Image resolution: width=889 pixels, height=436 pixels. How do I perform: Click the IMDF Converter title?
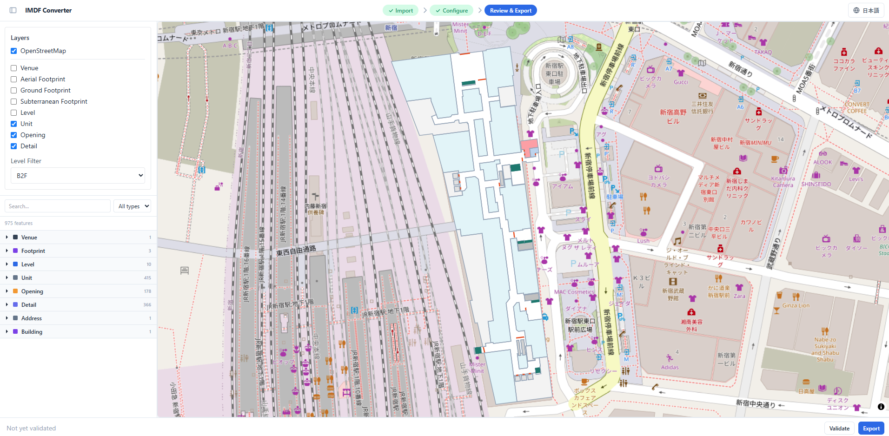tap(48, 10)
